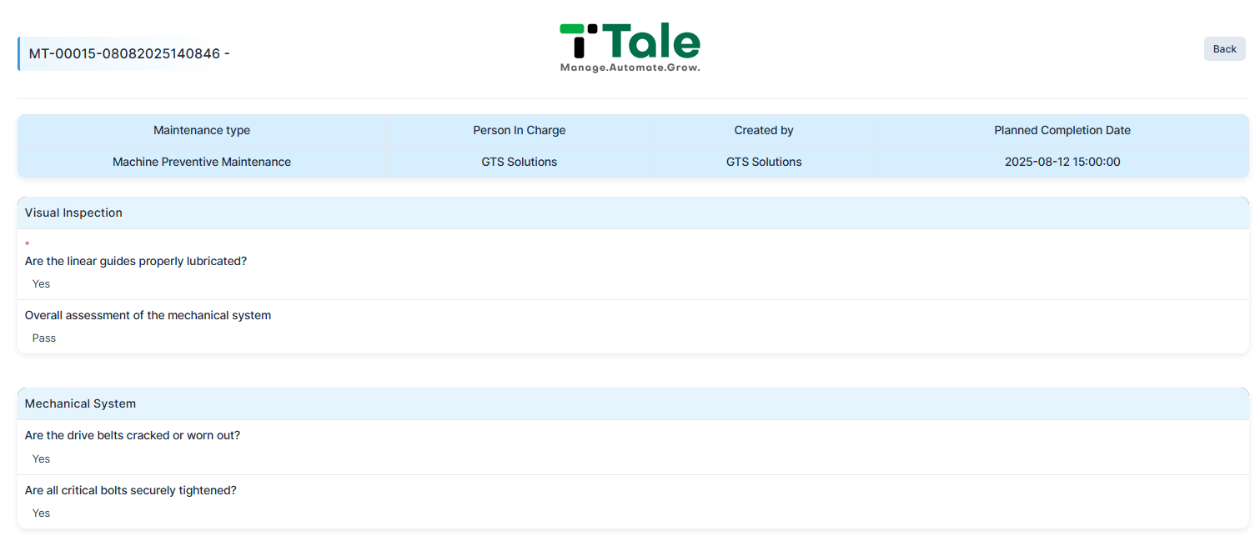Click the drive belts cracked question
Image resolution: width=1260 pixels, height=546 pixels.
[x=133, y=435]
